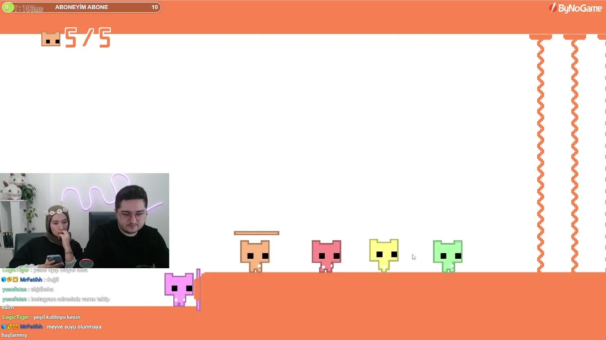Click the left zigzag pillar
Image resolution: width=606 pixels, height=340 pixels.
[541, 153]
